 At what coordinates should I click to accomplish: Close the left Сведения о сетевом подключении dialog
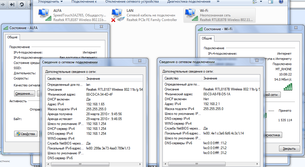(140, 61)
